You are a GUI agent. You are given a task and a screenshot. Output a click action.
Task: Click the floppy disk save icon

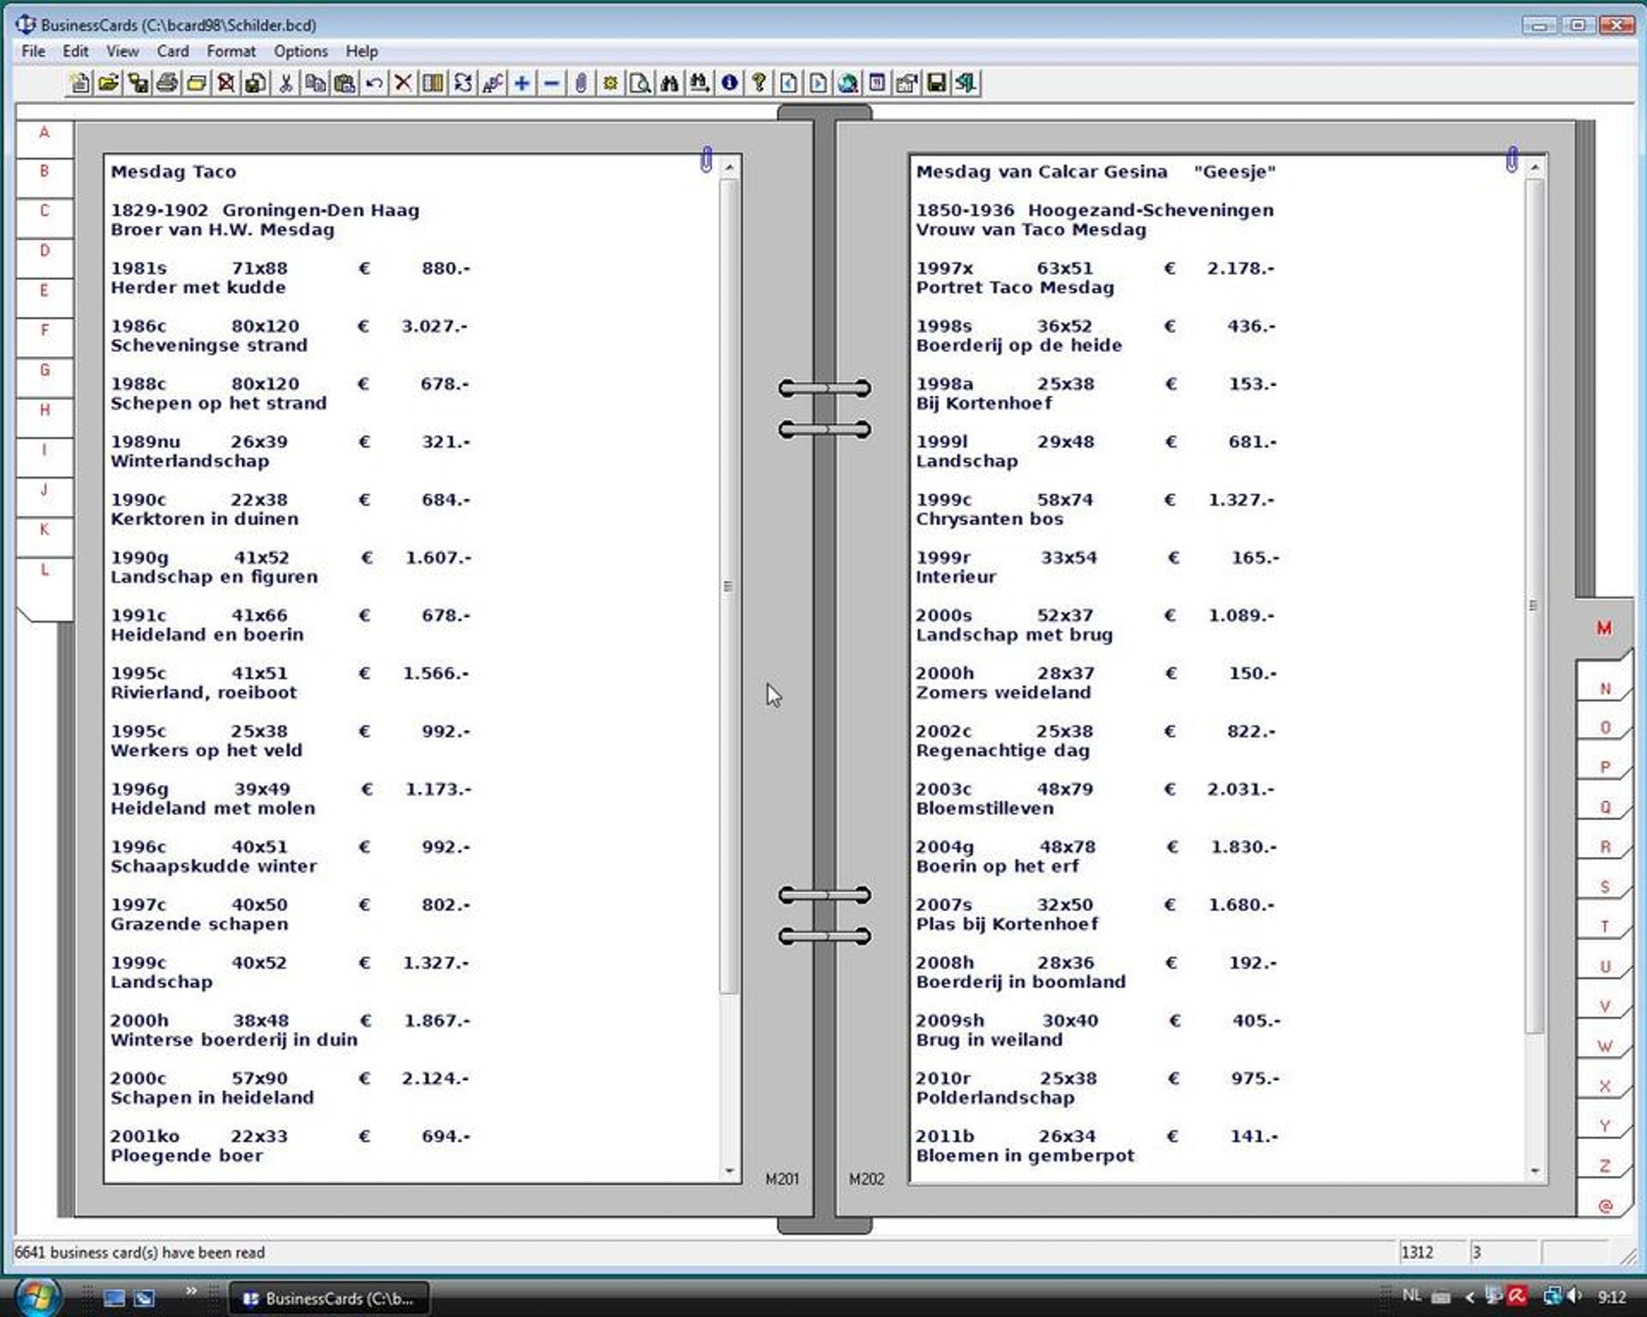click(936, 83)
